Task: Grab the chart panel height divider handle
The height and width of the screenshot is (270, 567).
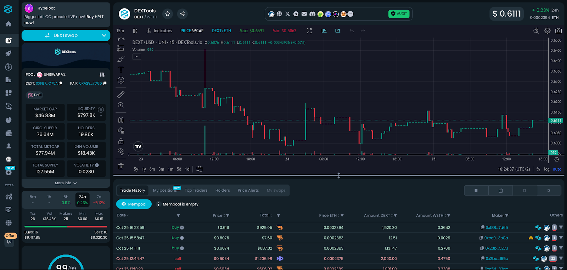Action: point(339,175)
